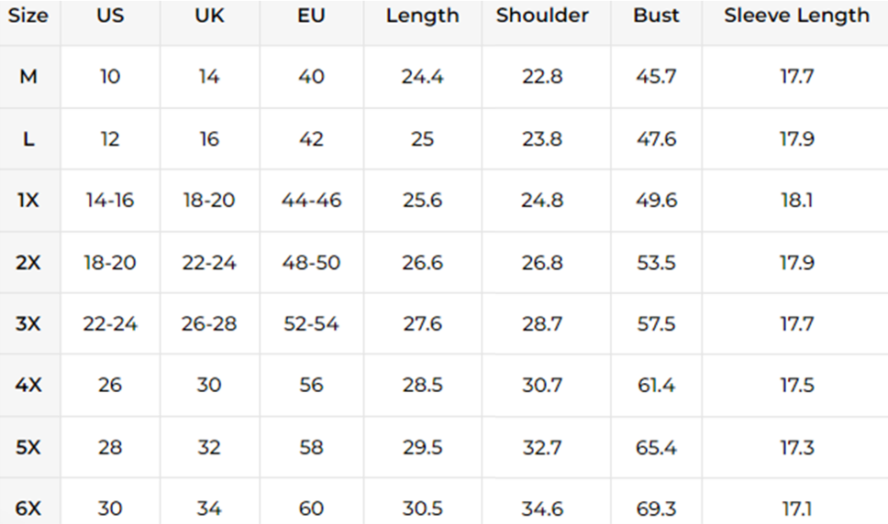This screenshot has width=888, height=524.
Task: Select the Sleeve Length column header
Action: 796,16
